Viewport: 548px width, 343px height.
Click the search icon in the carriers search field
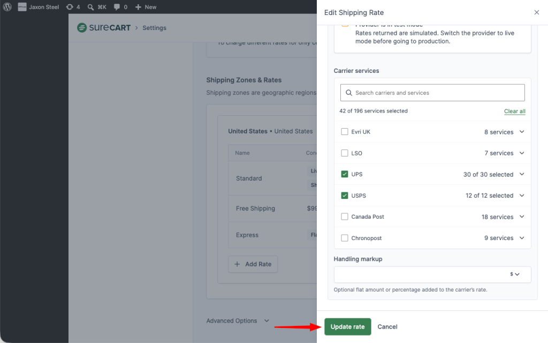click(348, 93)
